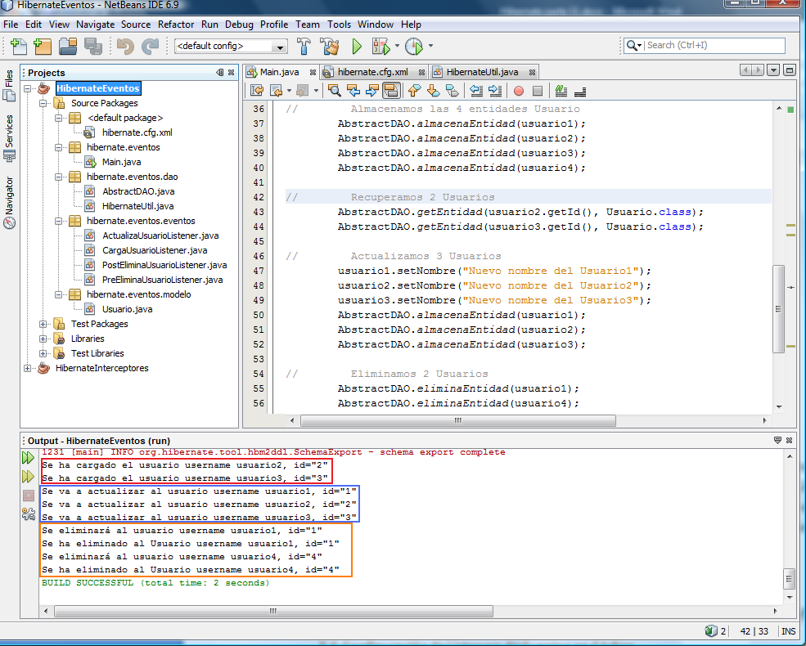
Task: Build the project with the hammer icon
Action: pyautogui.click(x=304, y=46)
